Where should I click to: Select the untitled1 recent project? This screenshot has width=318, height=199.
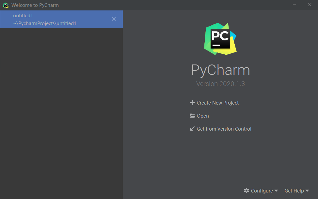tap(49, 19)
